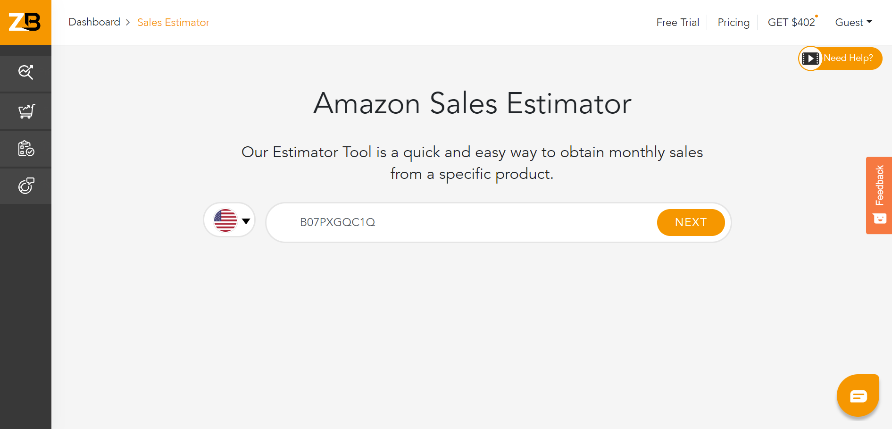Click the GET $402 offer
The image size is (892, 429).
[792, 22]
